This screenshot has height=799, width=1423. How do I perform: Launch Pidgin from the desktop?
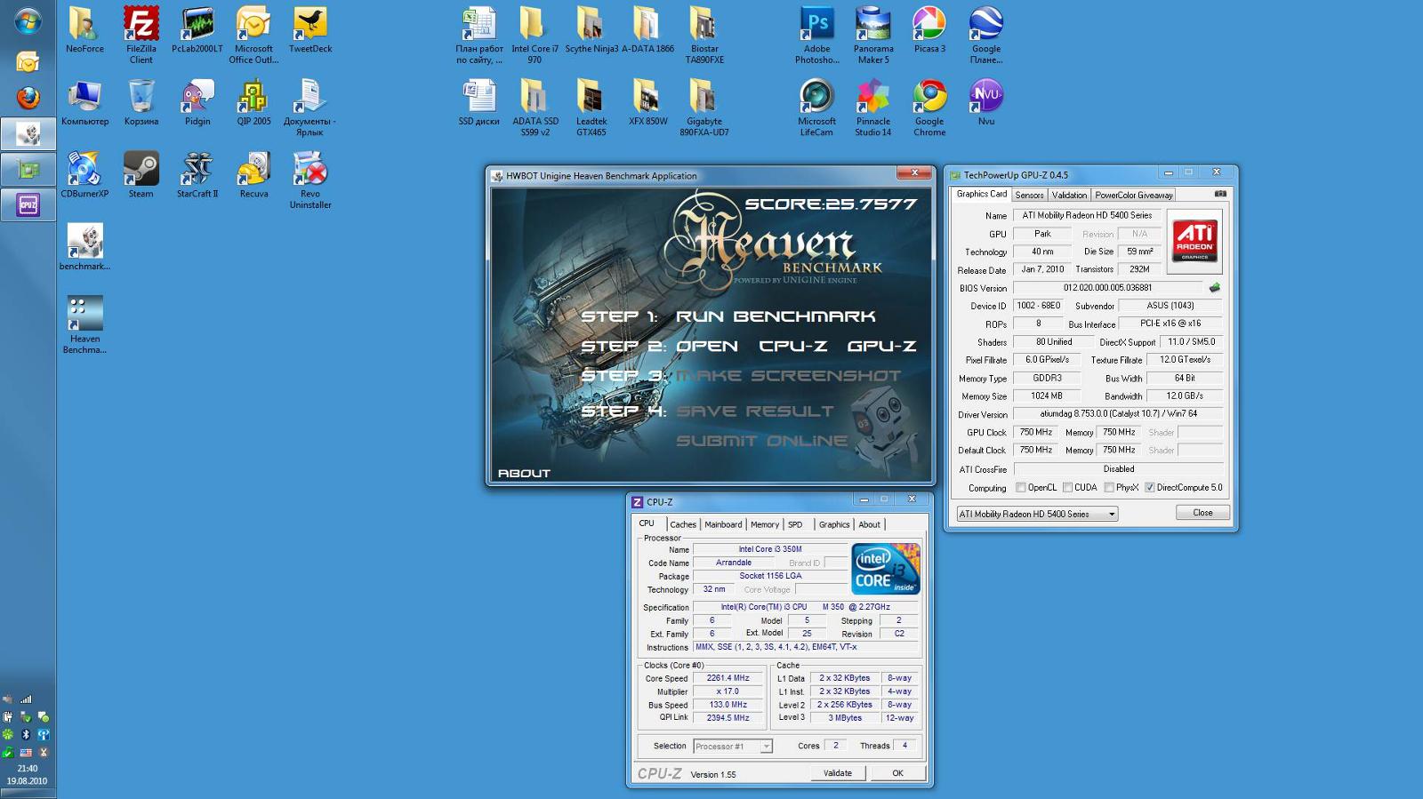[197, 102]
